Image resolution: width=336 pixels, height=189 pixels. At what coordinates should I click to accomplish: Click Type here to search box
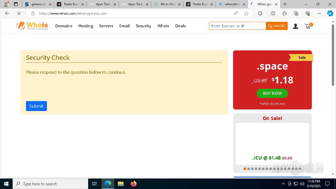[x=50, y=184]
